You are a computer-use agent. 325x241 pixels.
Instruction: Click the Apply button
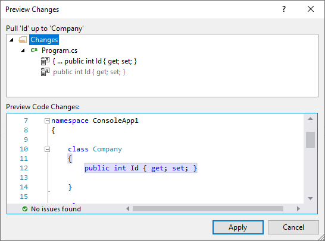[238, 227]
